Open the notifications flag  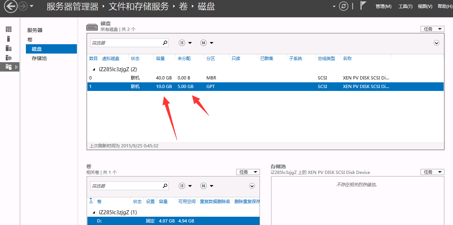tap(363, 6)
